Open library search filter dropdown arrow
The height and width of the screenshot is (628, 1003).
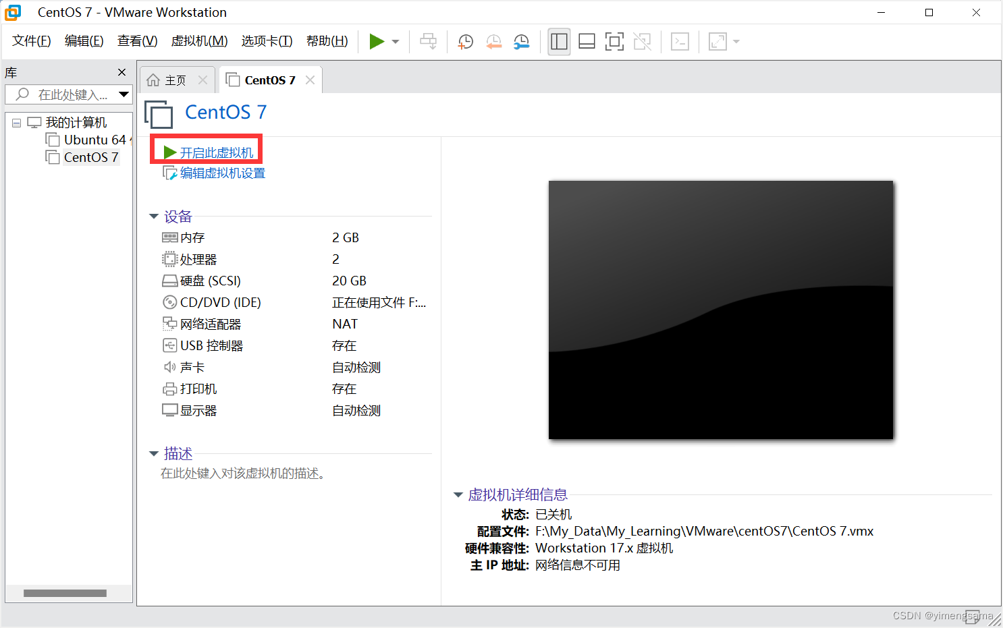point(124,94)
